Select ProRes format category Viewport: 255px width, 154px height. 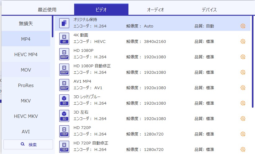point(26,85)
